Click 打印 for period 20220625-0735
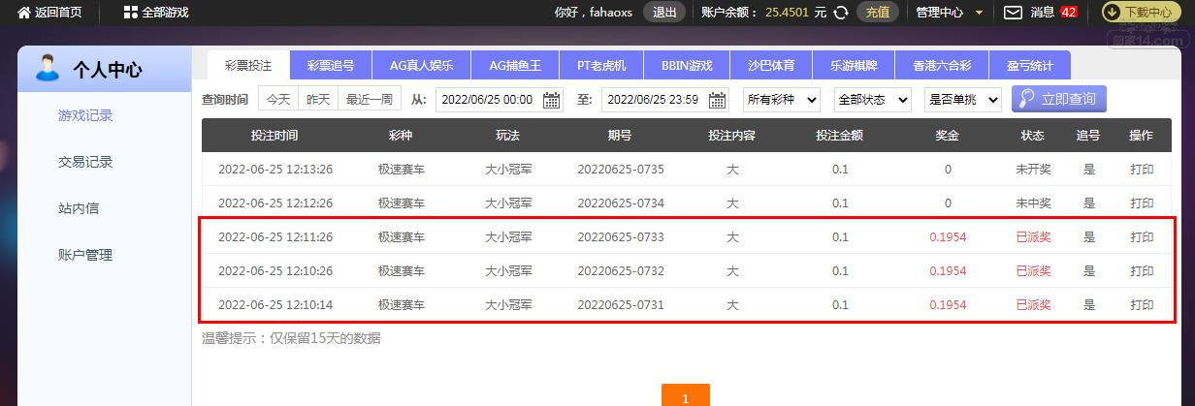Viewport: 1195px width, 406px height. 1142,170
